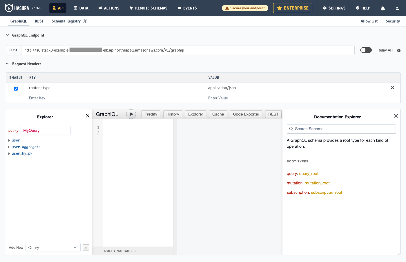Click the Schema Registry book icon
Screen dimensions: 406x262
(x=85, y=21)
